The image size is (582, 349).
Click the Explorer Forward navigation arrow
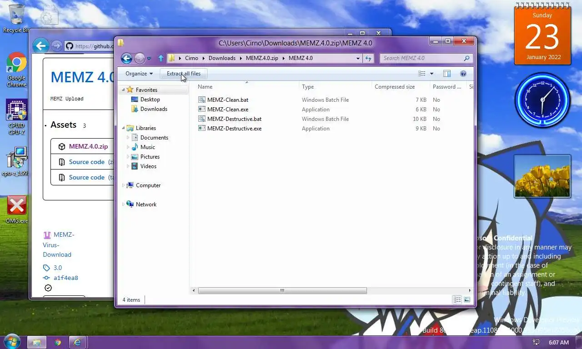[140, 58]
